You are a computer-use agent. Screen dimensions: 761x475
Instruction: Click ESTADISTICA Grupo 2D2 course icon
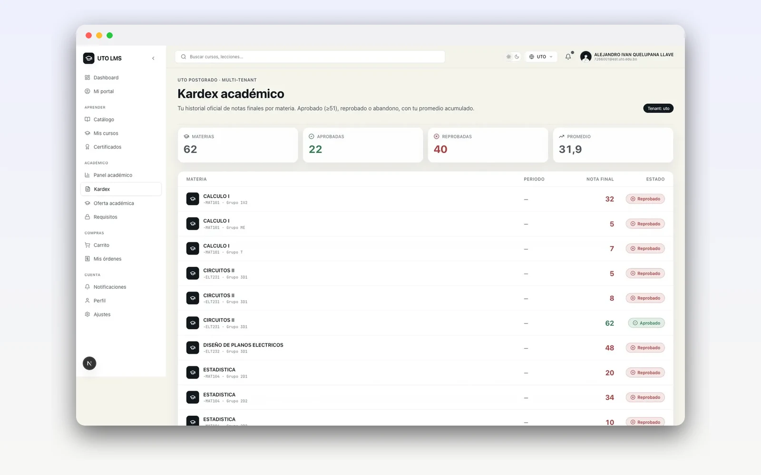(193, 398)
